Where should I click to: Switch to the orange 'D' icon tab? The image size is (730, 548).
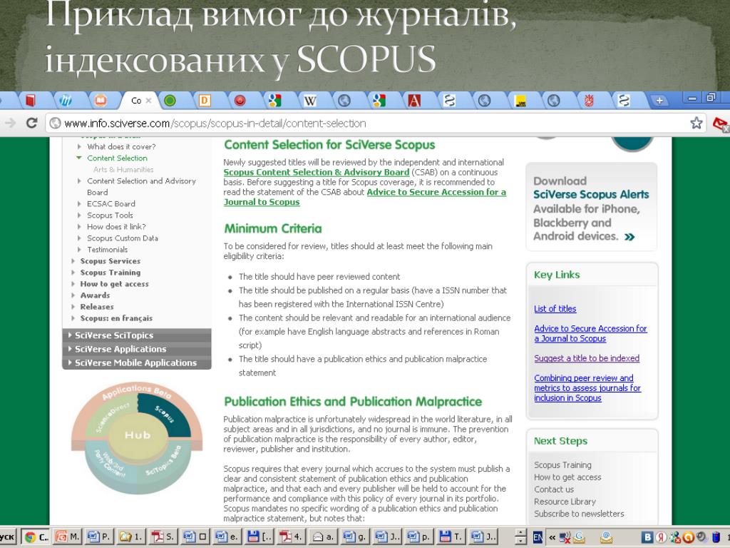pos(205,100)
